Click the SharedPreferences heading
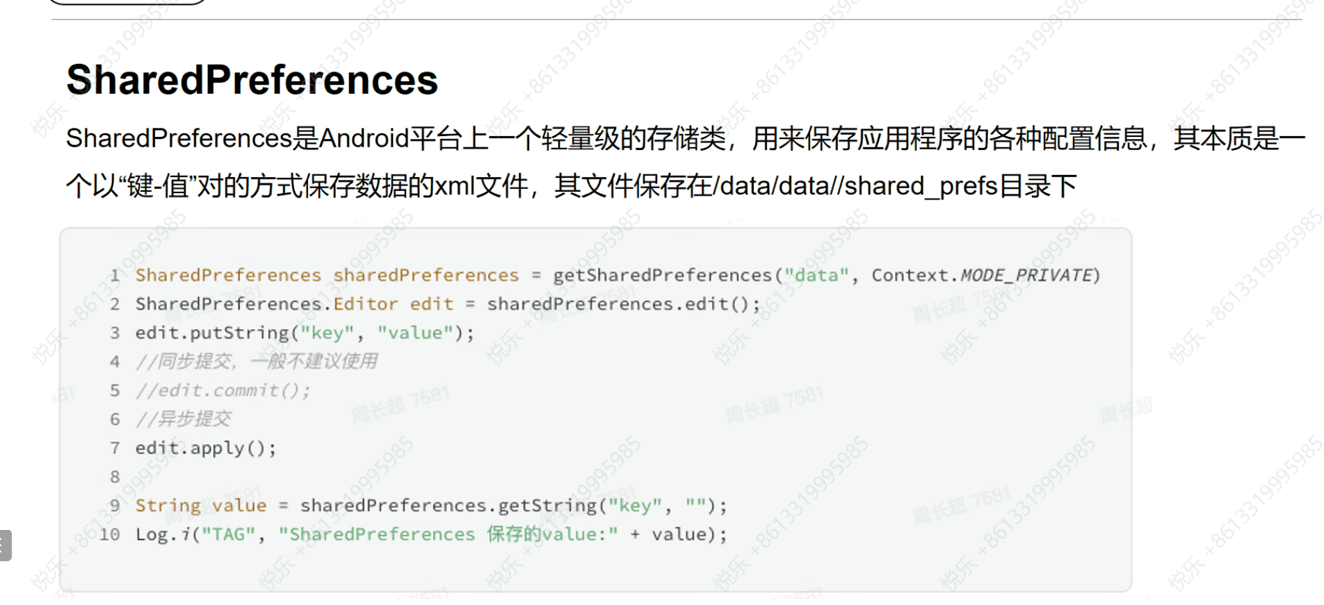This screenshot has height=605, width=1324. [x=252, y=80]
